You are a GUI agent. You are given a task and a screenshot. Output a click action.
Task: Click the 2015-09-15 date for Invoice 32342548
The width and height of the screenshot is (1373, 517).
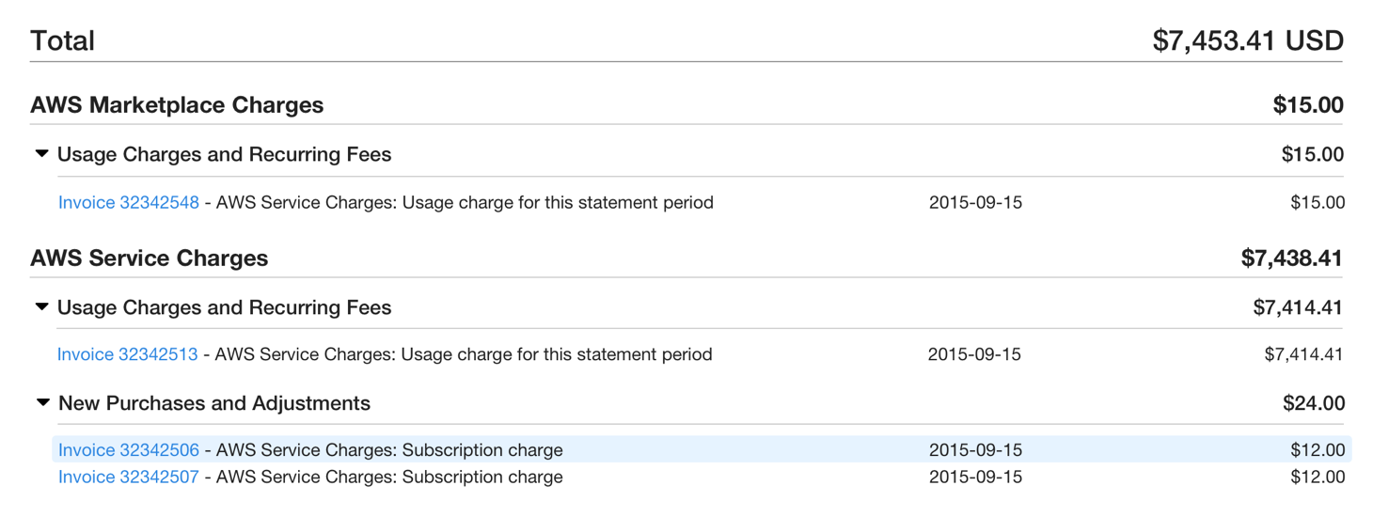click(975, 202)
